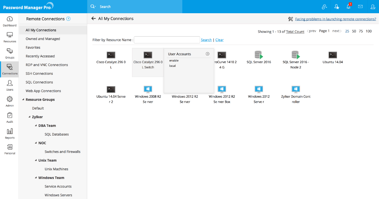The image size is (379, 199).
Task: Launch Cisco Catalyst 296 0 L terminal icon
Action: (x=111, y=55)
